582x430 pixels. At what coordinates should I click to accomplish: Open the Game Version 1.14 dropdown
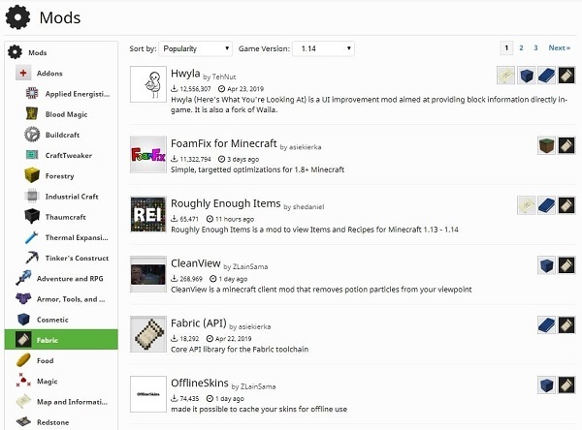[323, 48]
